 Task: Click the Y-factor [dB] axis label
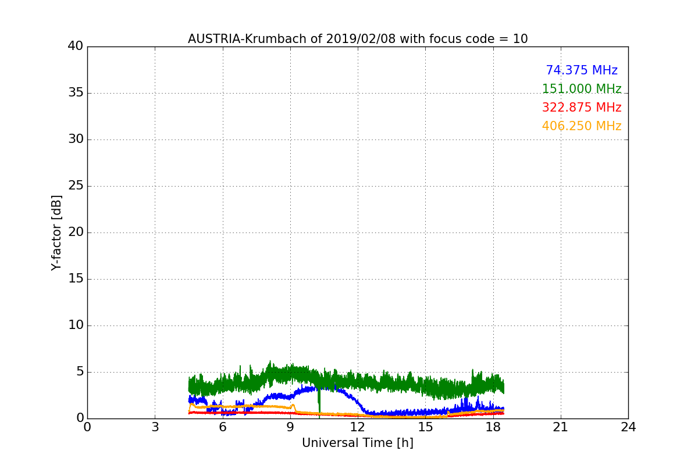coord(56,233)
